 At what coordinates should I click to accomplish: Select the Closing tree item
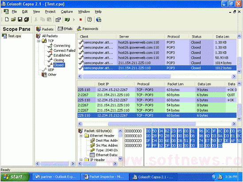point(59,60)
